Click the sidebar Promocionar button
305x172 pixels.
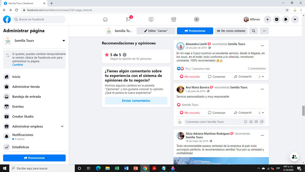pyautogui.click(x=34, y=158)
